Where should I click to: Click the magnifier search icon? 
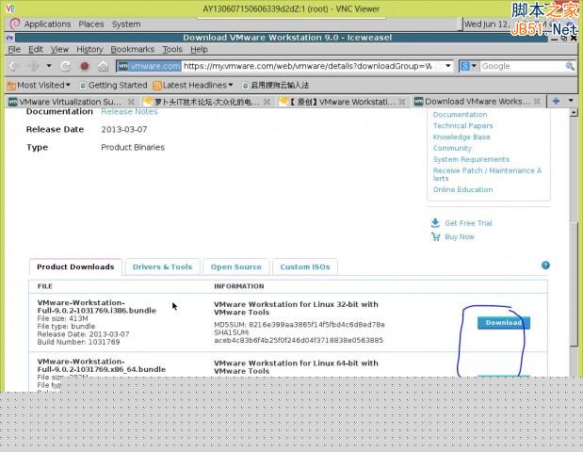tap(570, 66)
